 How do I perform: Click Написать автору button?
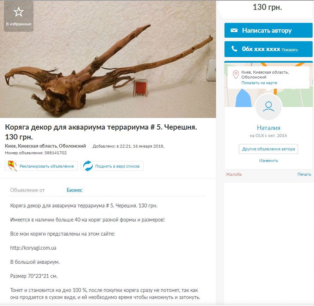point(268,30)
